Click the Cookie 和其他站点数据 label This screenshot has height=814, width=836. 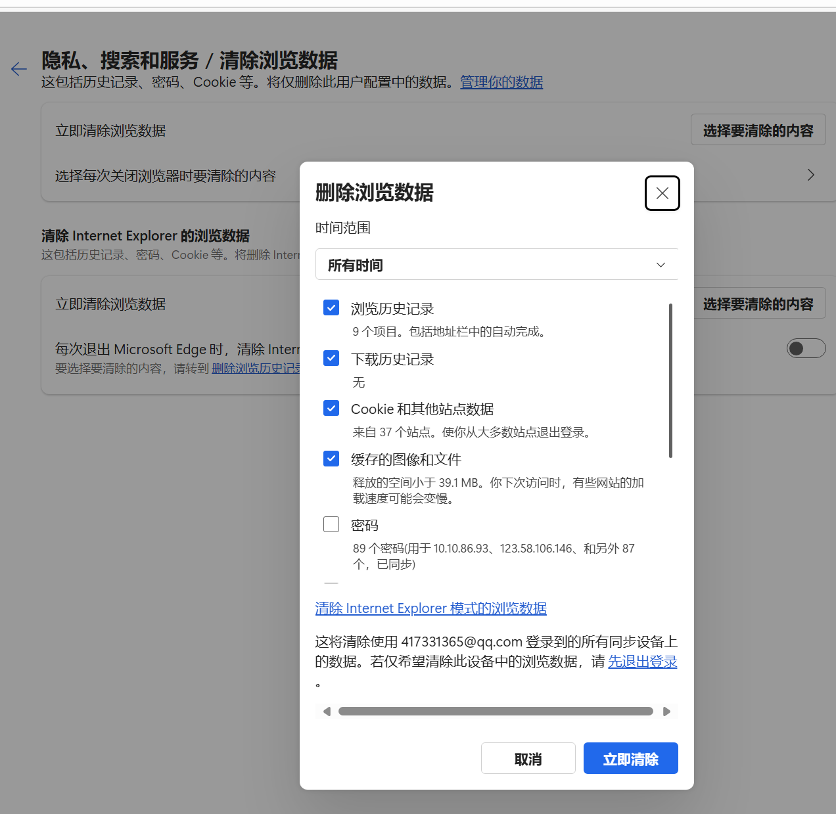[423, 409]
